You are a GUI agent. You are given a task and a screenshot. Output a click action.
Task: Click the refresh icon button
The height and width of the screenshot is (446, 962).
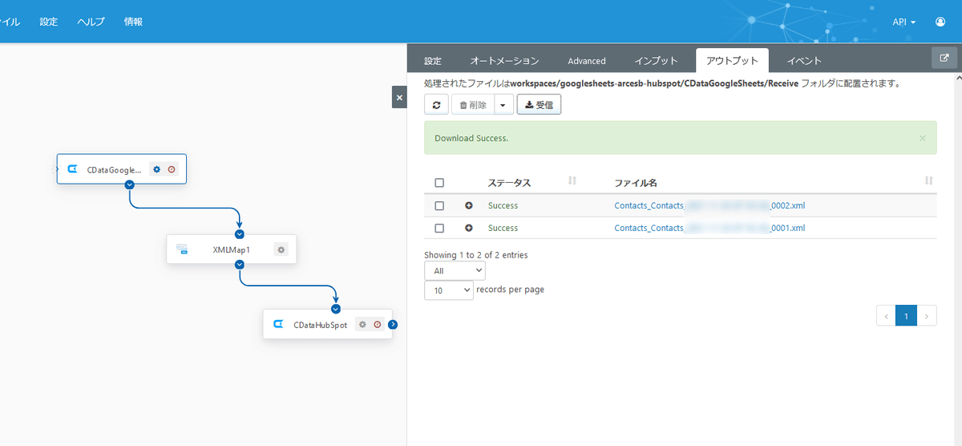tap(436, 105)
